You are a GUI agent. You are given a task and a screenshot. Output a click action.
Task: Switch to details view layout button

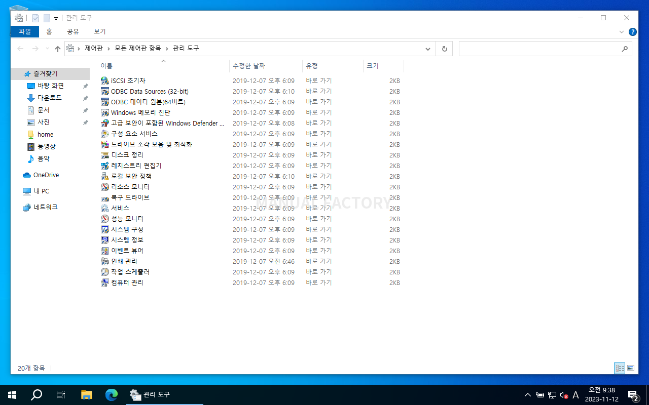tap(620, 368)
